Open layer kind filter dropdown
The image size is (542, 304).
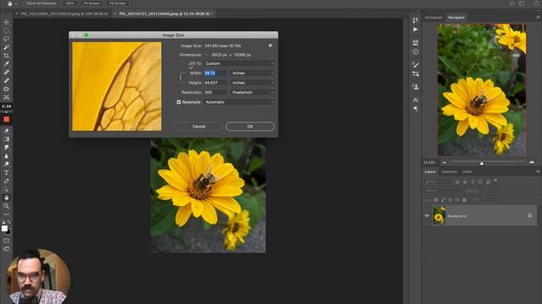439,182
